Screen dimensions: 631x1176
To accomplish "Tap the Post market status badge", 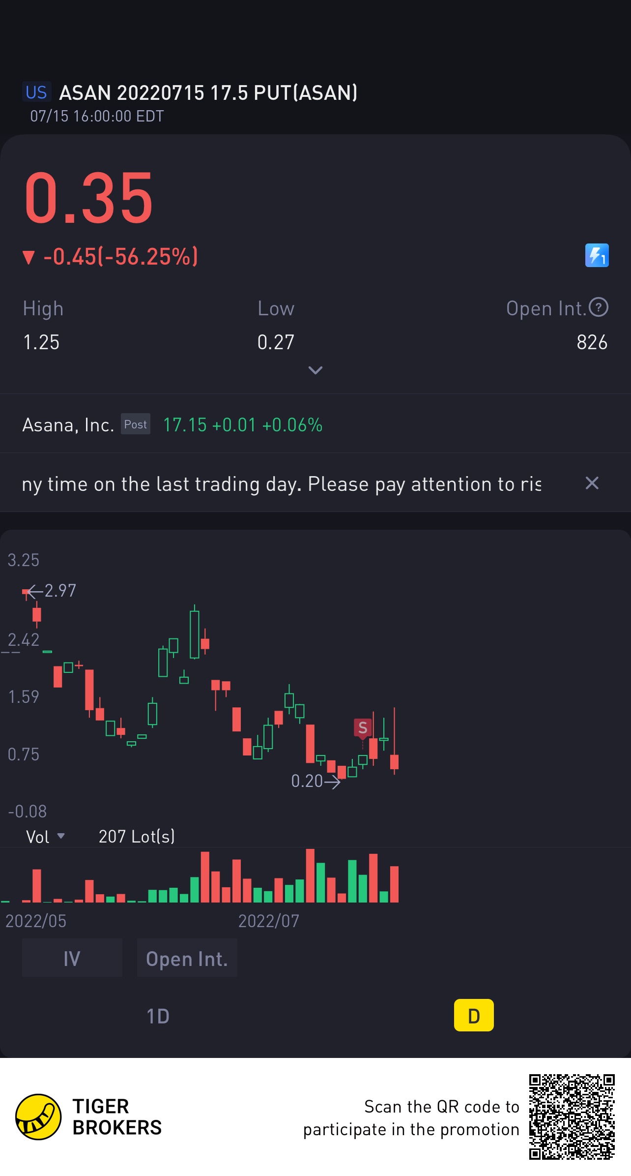I will (136, 424).
